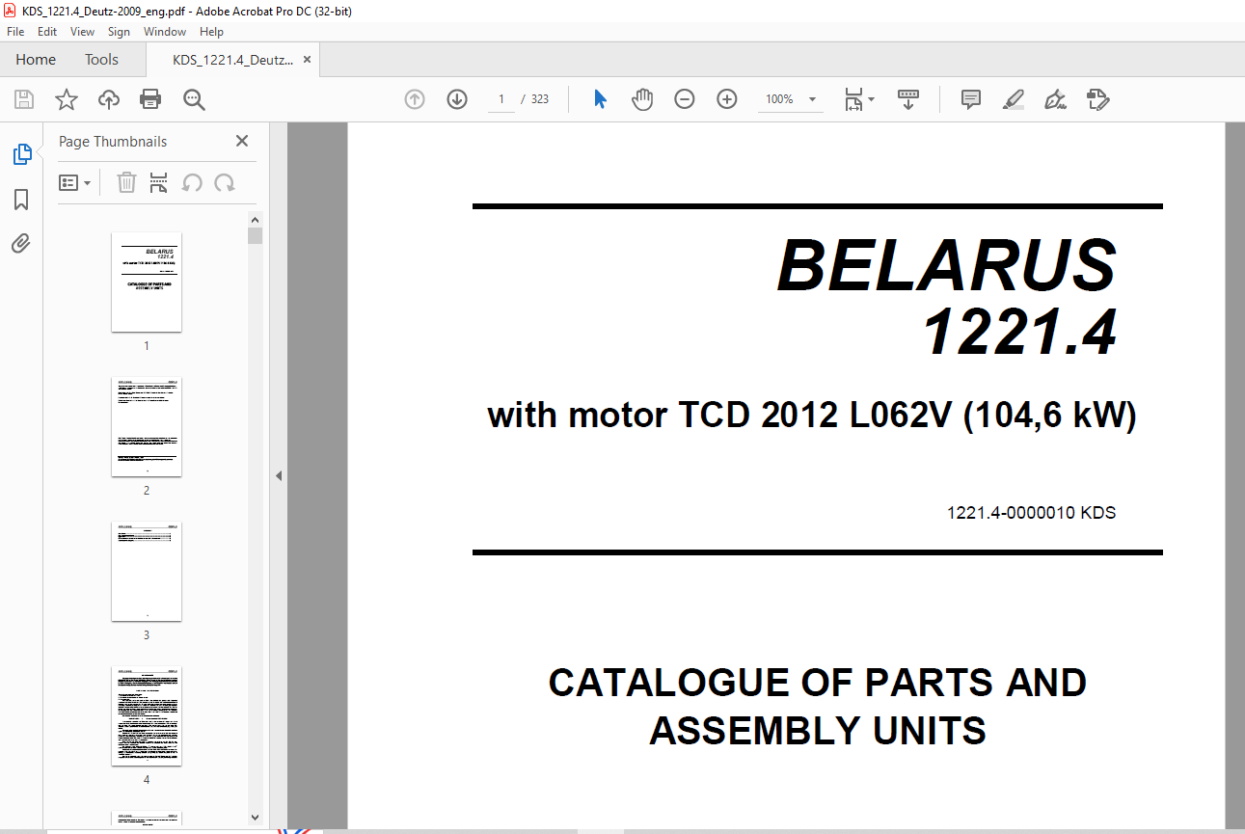Select page 1 thumbnail
Image resolution: width=1245 pixels, height=834 pixels.
[x=147, y=282]
